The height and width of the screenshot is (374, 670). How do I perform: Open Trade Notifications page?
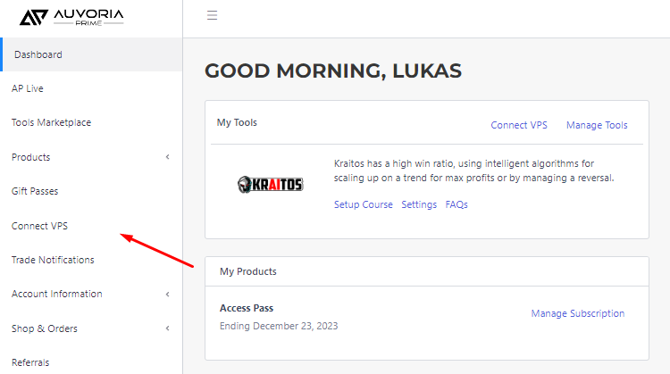(53, 260)
